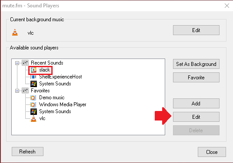
Task: Select Windows Media Player in the Favorites list
Action: [63, 104]
